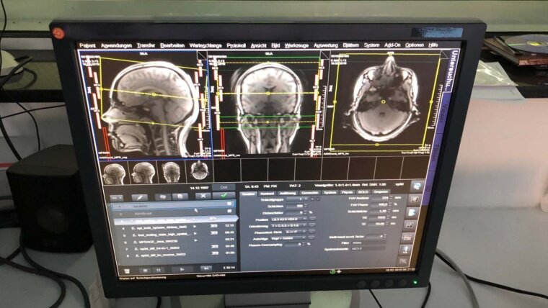Click the trash icon below the queue

(127, 271)
